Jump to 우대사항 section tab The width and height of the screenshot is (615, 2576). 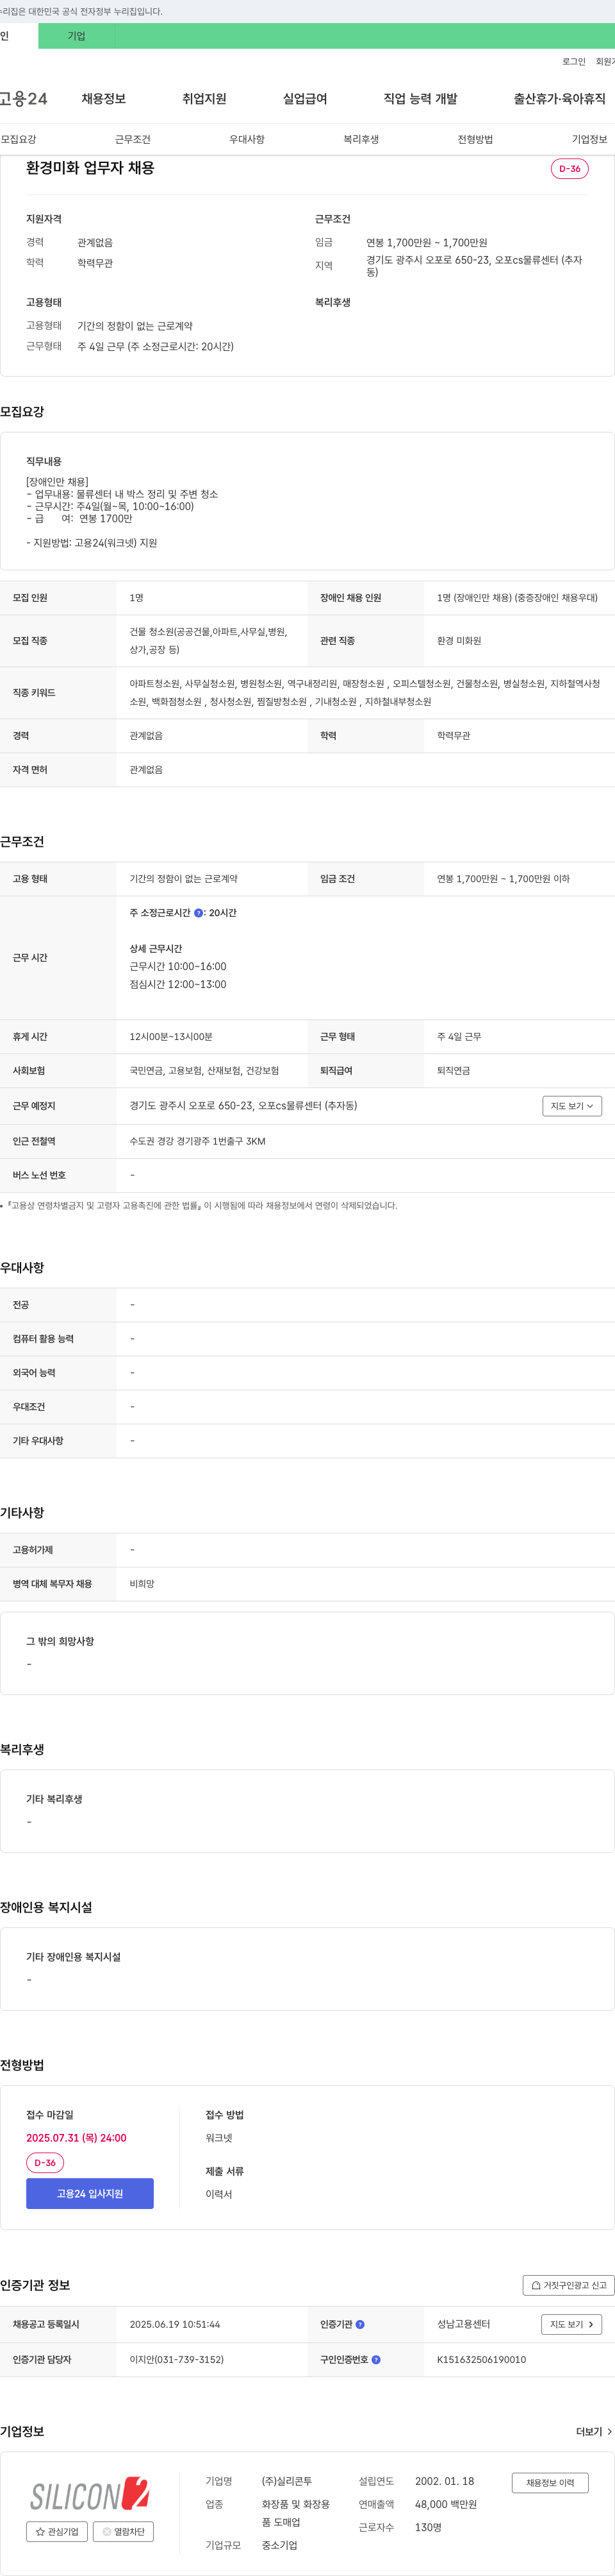coord(247,140)
